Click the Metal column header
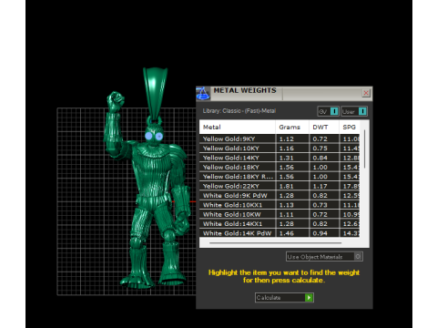The height and width of the screenshot is (328, 437). tap(237, 127)
